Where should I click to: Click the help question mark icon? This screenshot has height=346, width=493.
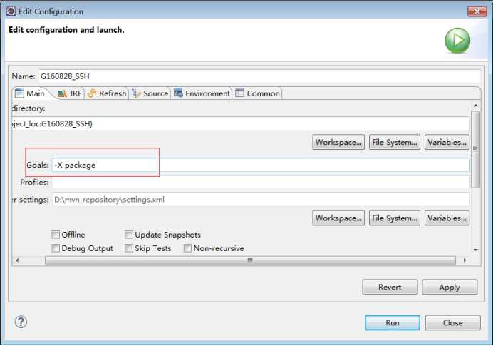(x=21, y=322)
